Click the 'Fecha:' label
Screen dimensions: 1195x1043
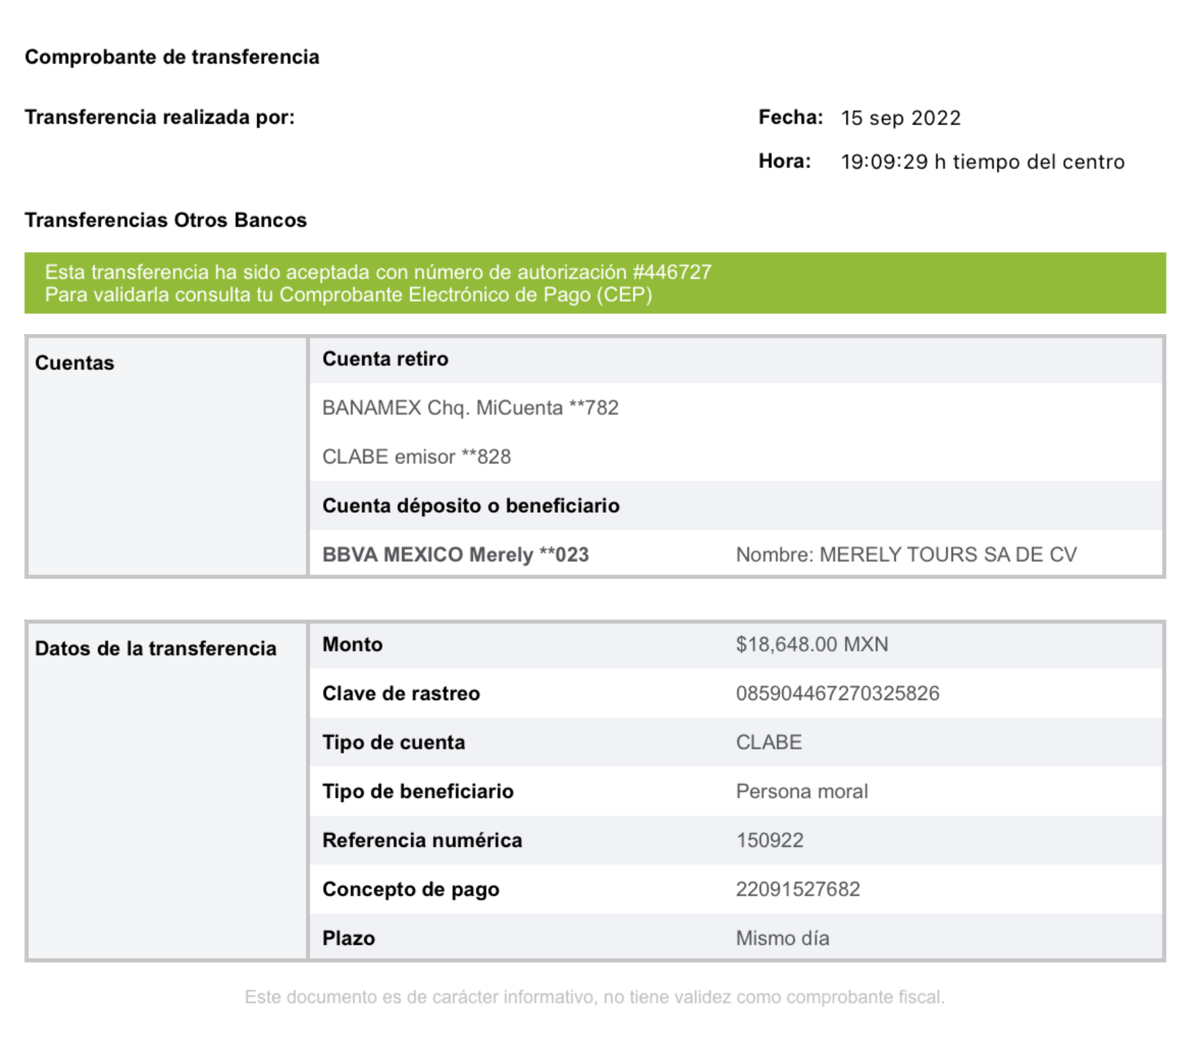click(x=790, y=117)
